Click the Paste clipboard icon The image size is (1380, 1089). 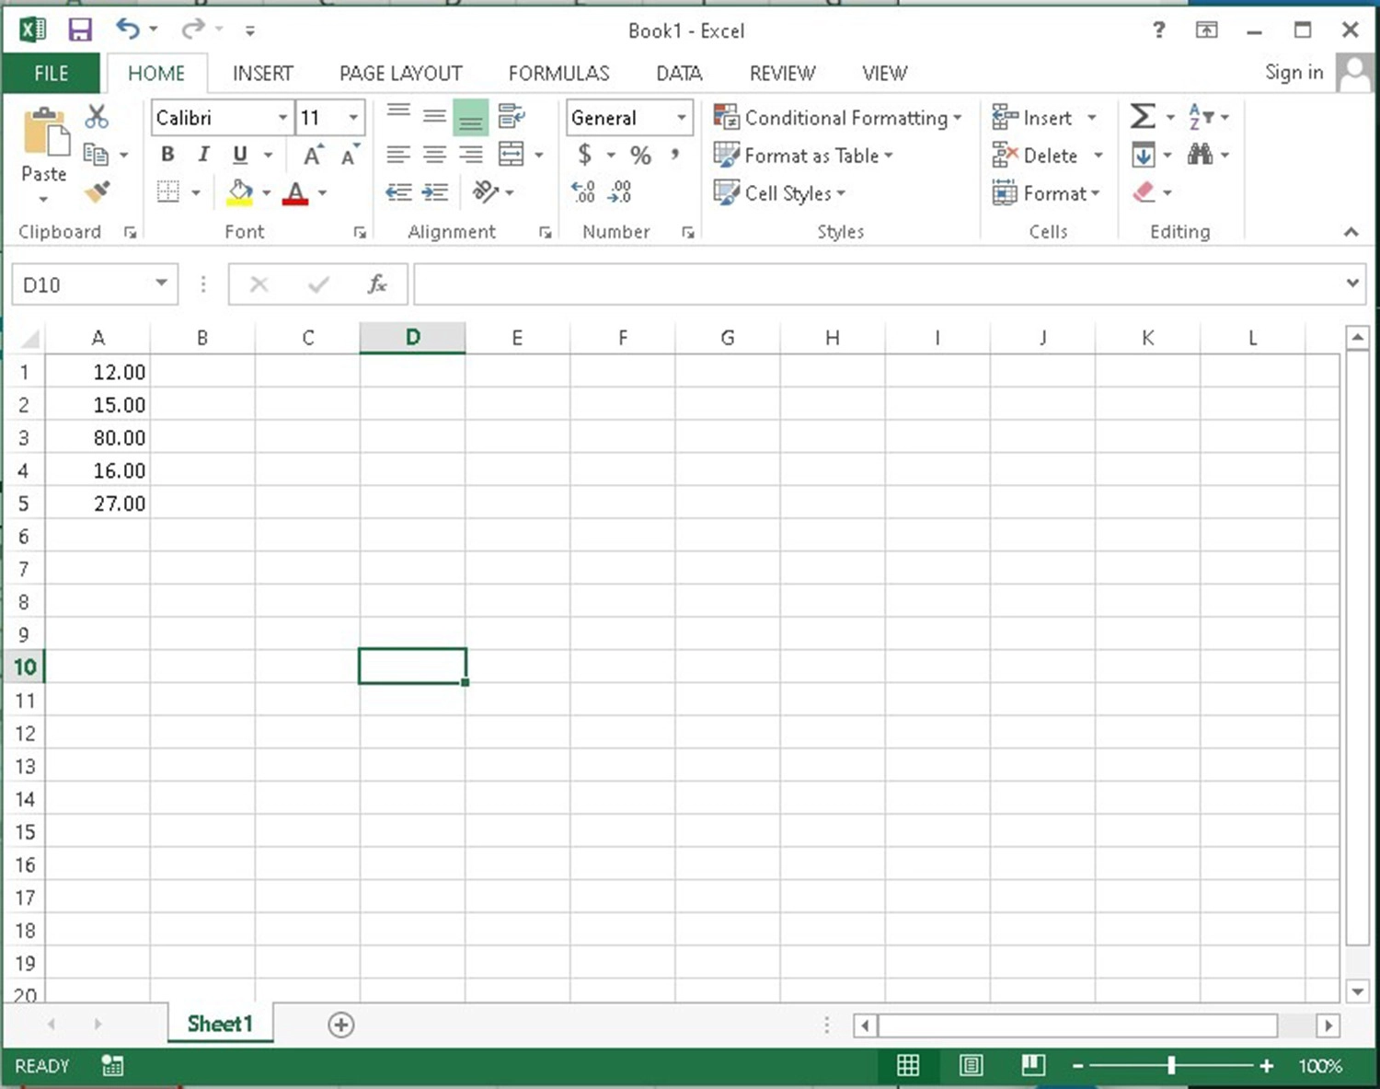(45, 132)
